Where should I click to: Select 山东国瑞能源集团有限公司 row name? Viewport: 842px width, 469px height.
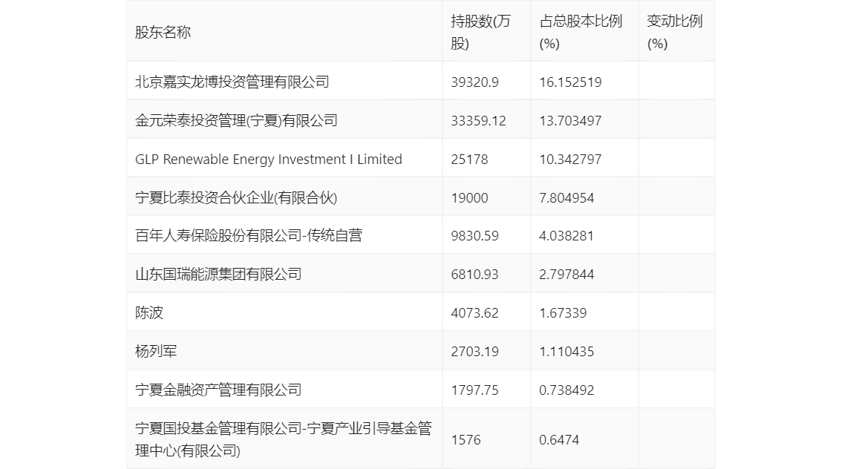click(x=219, y=275)
